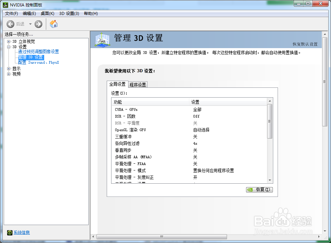Select the 视频 tree label
Viewport: 331px width, 243px height.
(16, 74)
